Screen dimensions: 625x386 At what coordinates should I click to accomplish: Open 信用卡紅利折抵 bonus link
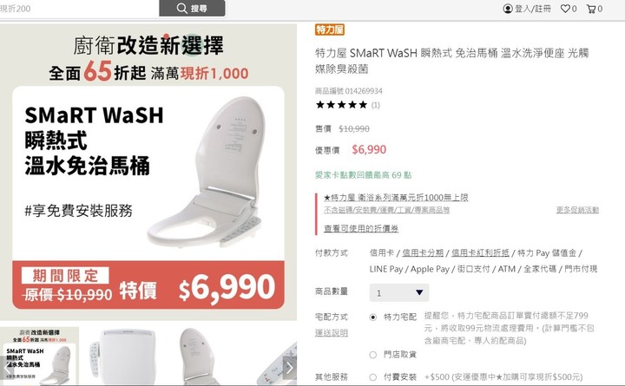pos(480,253)
